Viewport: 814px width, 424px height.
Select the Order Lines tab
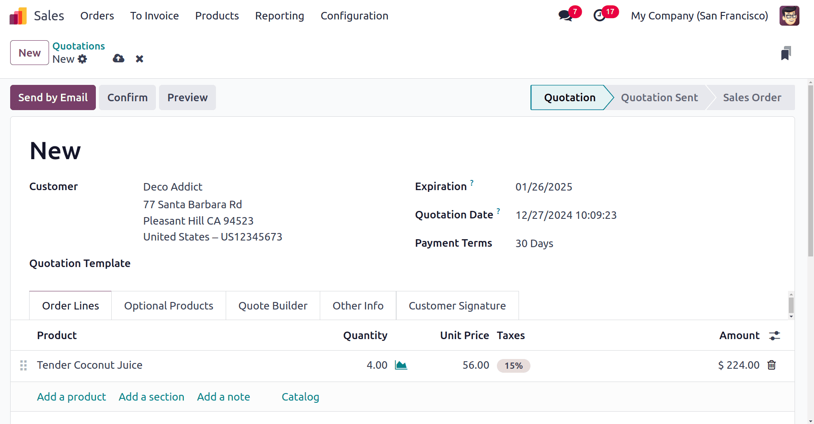[x=71, y=306]
